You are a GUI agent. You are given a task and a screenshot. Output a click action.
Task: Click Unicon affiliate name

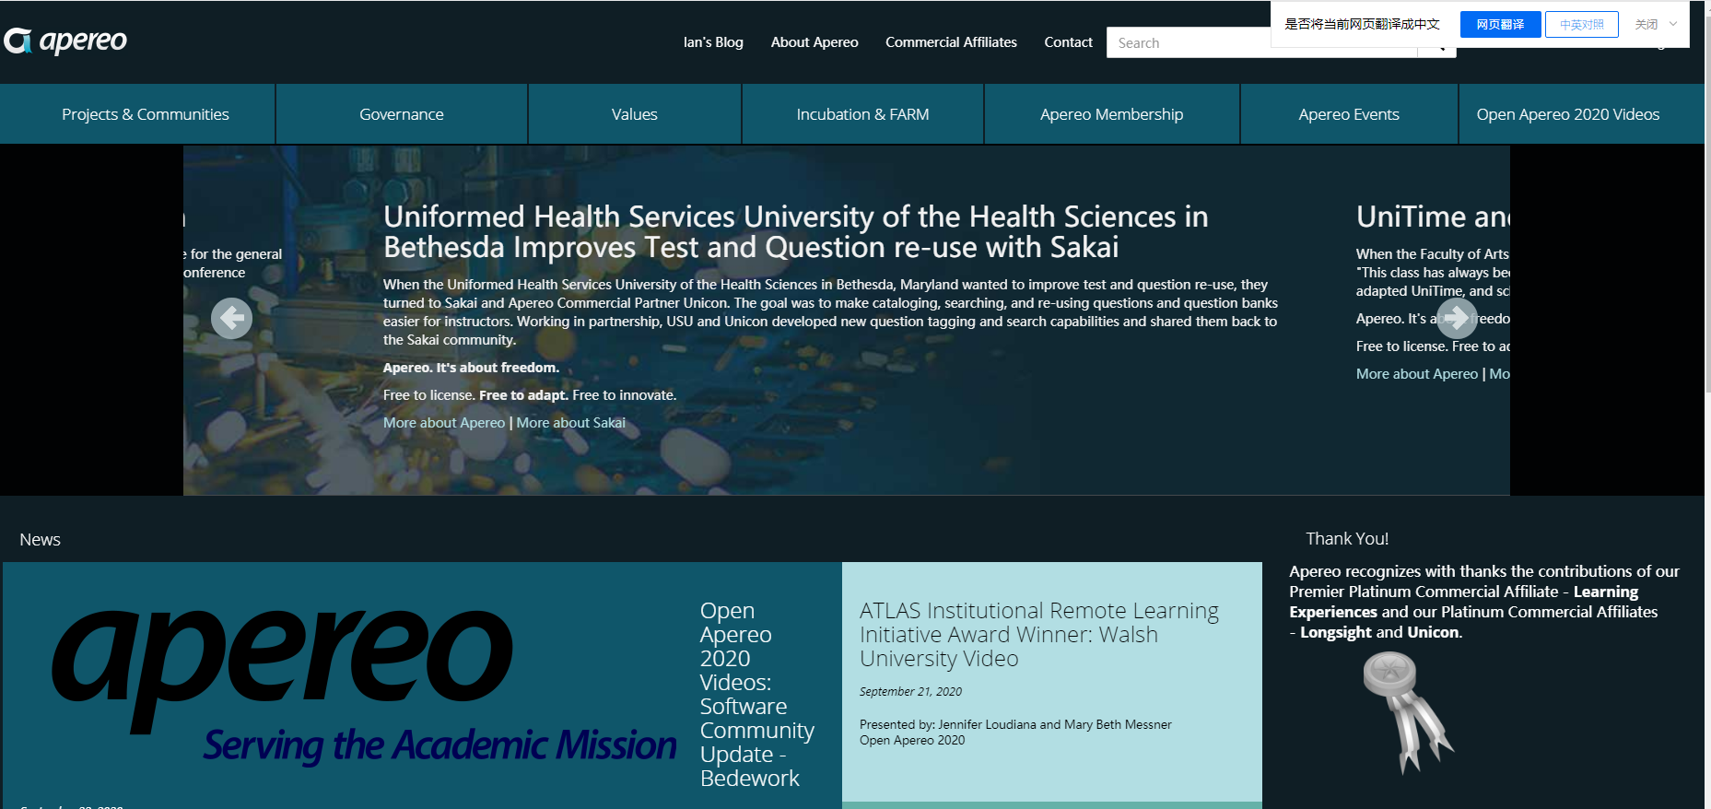(1433, 632)
